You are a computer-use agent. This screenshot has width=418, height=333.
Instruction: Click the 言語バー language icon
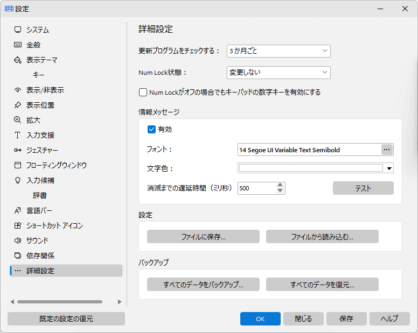pyautogui.click(x=18, y=210)
